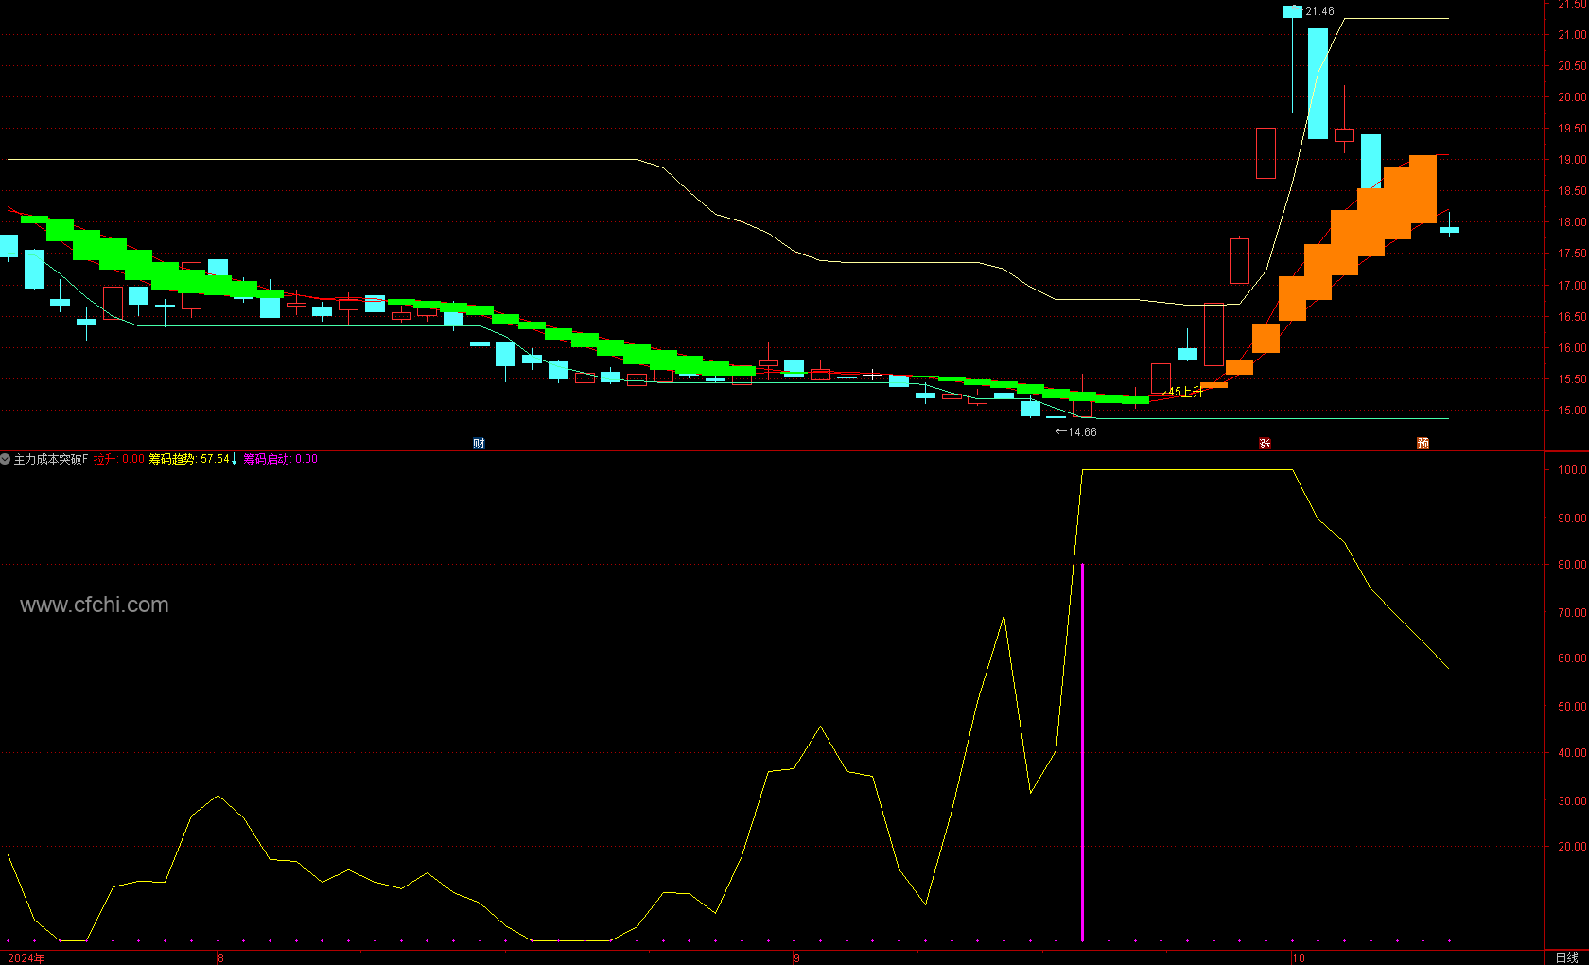Click the 预 forecast marker icon
The image size is (1589, 965).
point(1423,444)
